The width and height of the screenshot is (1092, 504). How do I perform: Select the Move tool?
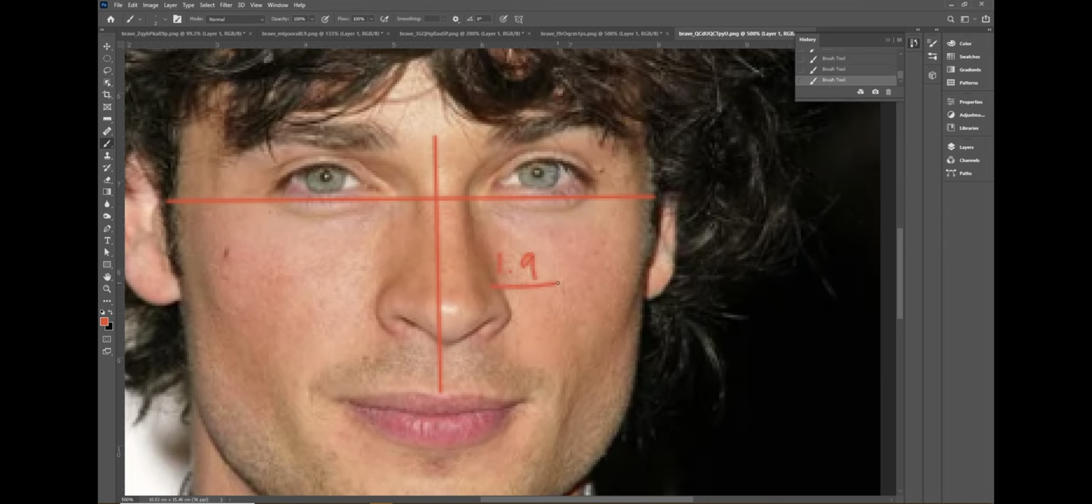pos(107,46)
